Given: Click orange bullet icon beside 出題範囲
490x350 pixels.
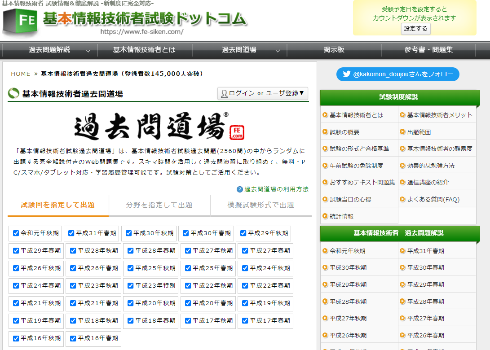Looking at the screenshot, I should click(402, 132).
